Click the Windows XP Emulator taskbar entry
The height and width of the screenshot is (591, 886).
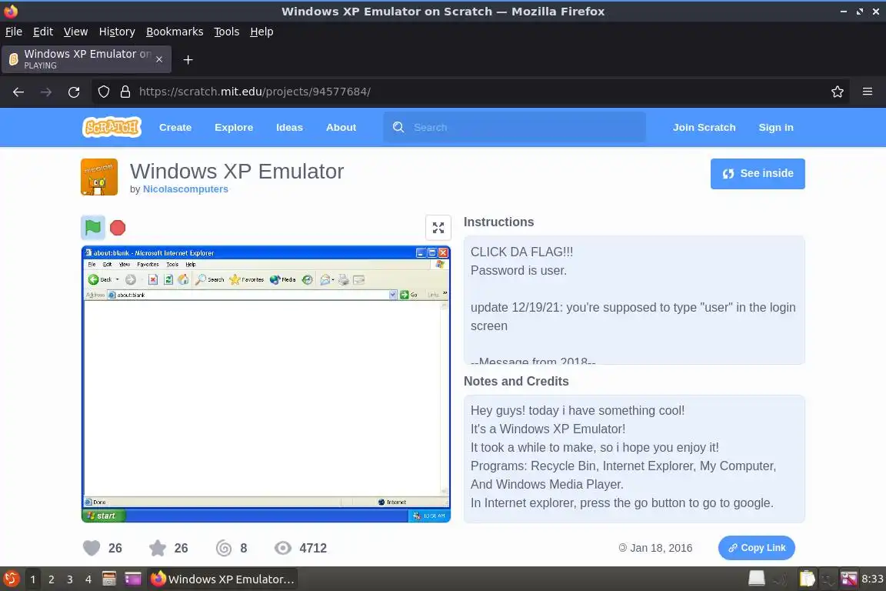coord(222,579)
